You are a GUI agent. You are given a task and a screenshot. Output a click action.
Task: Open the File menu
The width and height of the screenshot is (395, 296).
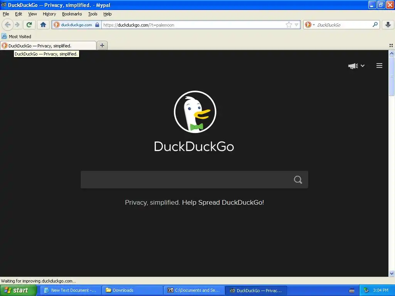coord(6,14)
